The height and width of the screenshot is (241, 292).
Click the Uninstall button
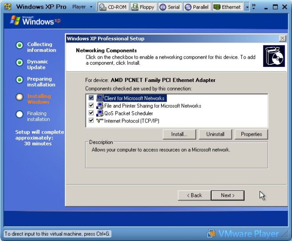[x=215, y=134]
